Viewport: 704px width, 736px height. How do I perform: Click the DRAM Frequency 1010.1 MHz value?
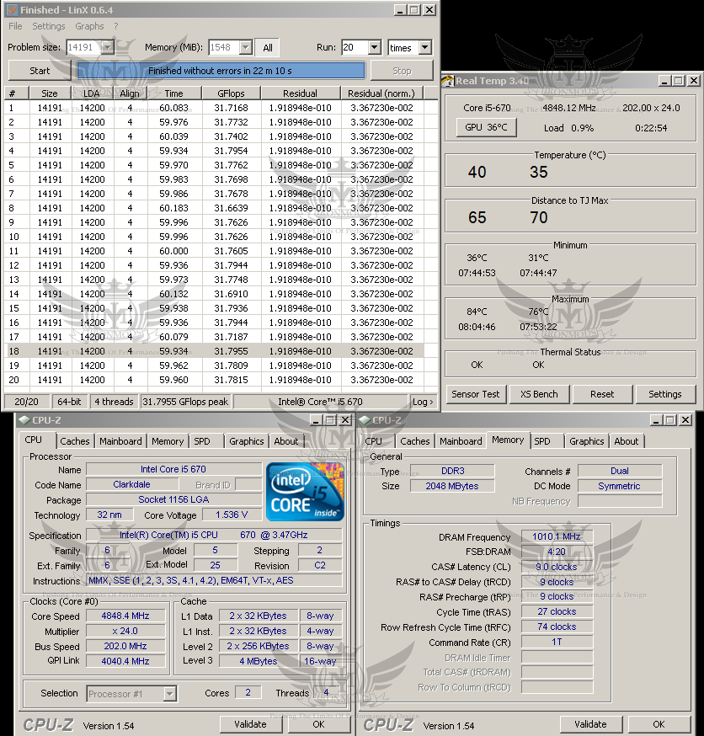[557, 536]
